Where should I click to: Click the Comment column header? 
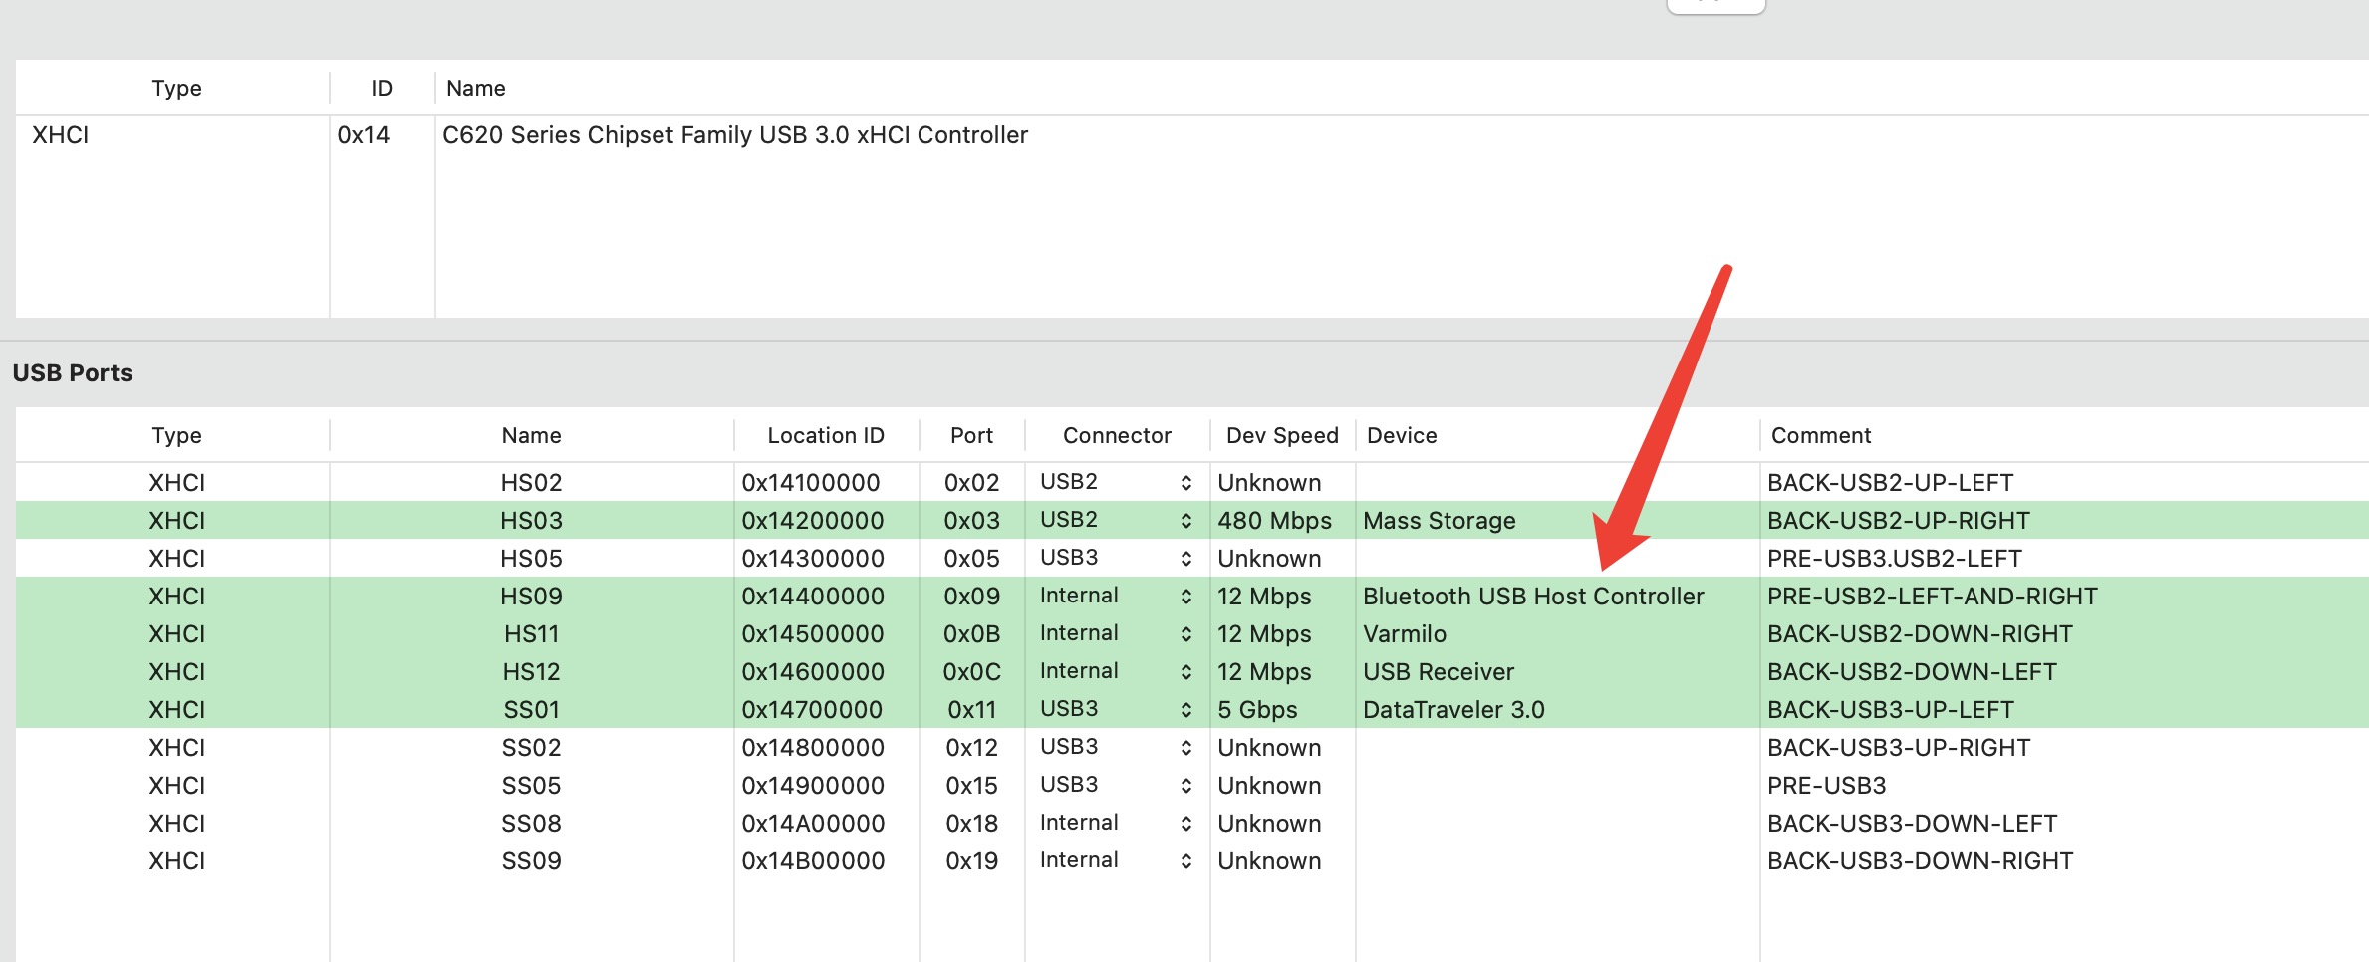click(x=1820, y=436)
